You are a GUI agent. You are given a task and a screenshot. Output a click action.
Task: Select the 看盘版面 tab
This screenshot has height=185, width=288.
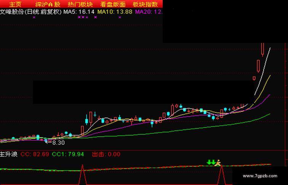(x=113, y=4)
